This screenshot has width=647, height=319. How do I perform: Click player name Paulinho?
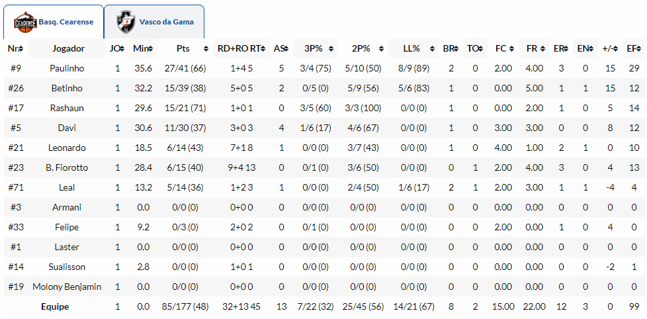point(67,68)
